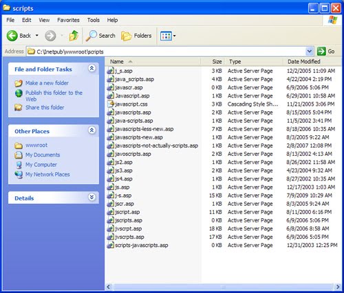Screen dimensions: 344x293
Task: Click the wwwroot folder icon
Action: pos(19,145)
